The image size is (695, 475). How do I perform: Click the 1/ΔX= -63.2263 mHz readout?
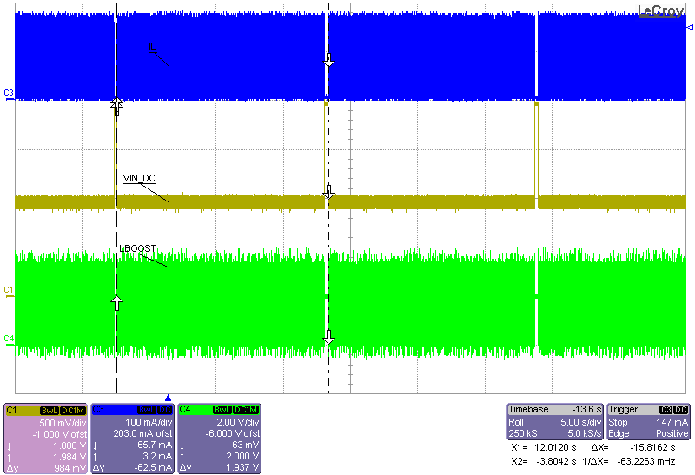tap(629, 461)
